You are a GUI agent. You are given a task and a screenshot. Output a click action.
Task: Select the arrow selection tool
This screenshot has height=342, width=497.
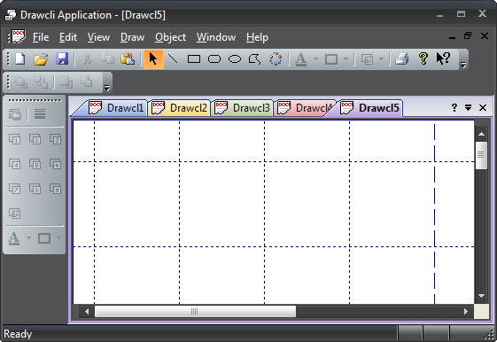[153, 59]
